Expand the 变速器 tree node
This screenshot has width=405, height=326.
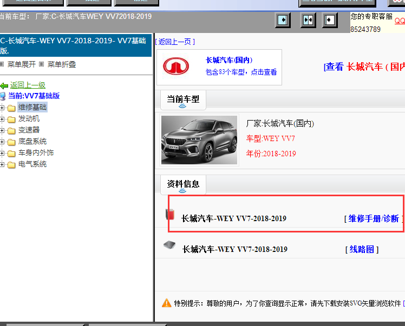2,130
